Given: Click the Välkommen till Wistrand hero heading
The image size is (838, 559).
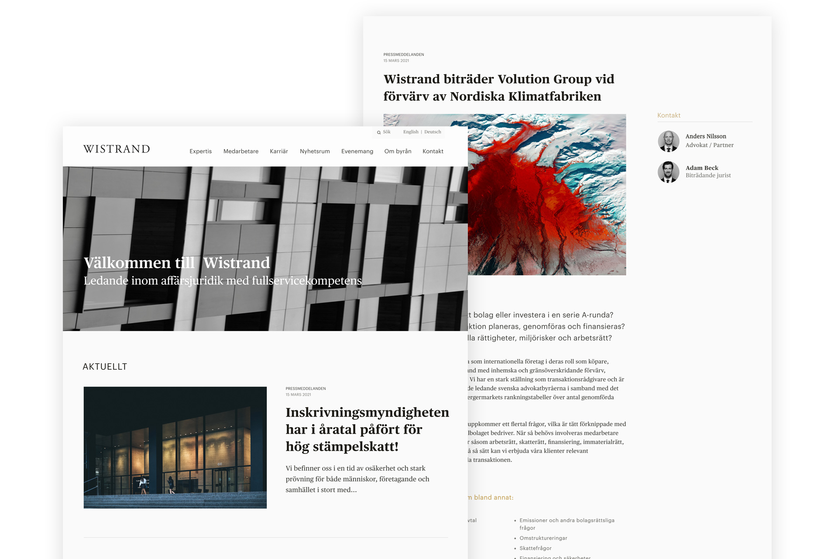Looking at the screenshot, I should pos(177,262).
